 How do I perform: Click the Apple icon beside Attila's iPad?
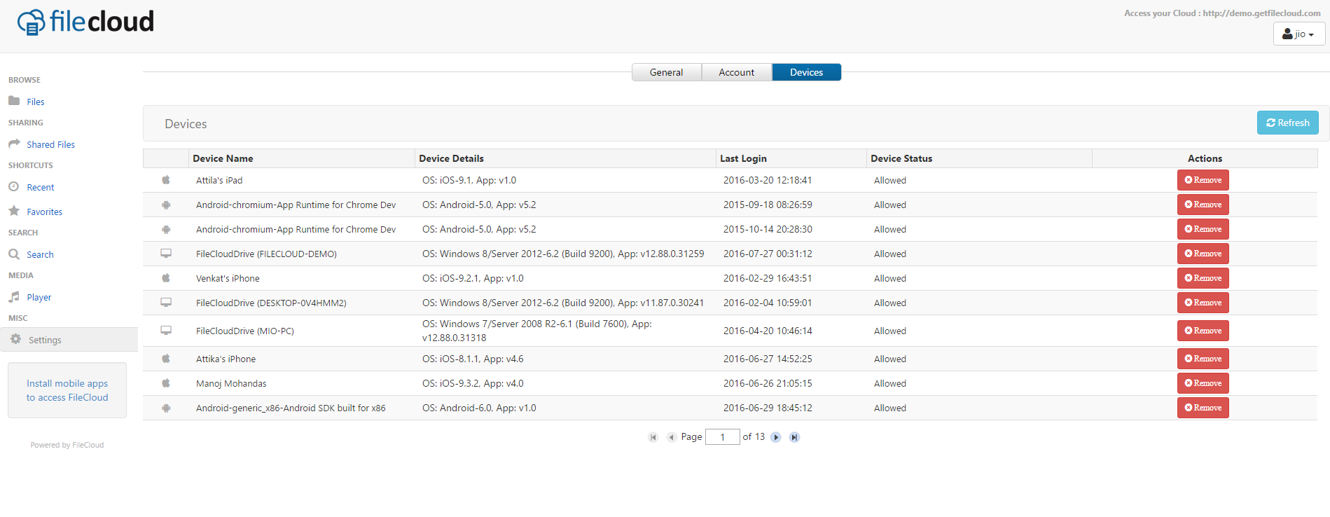[x=166, y=180]
